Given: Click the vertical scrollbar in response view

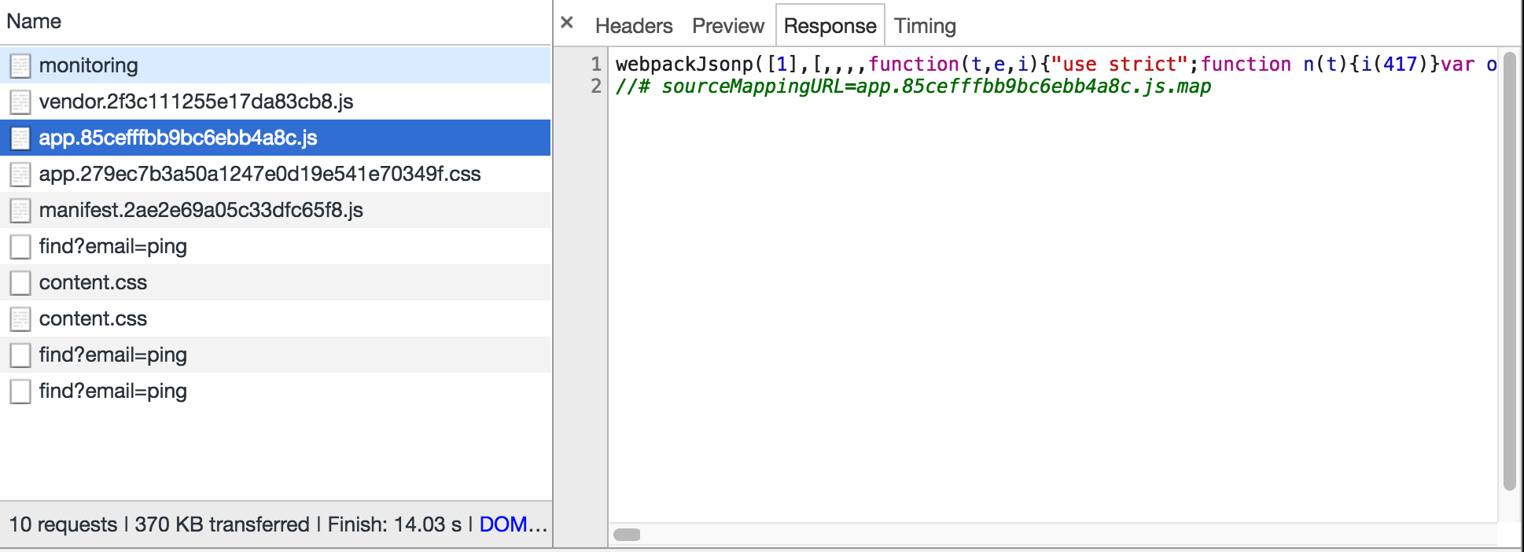Looking at the screenshot, I should pyautogui.click(x=1509, y=271).
